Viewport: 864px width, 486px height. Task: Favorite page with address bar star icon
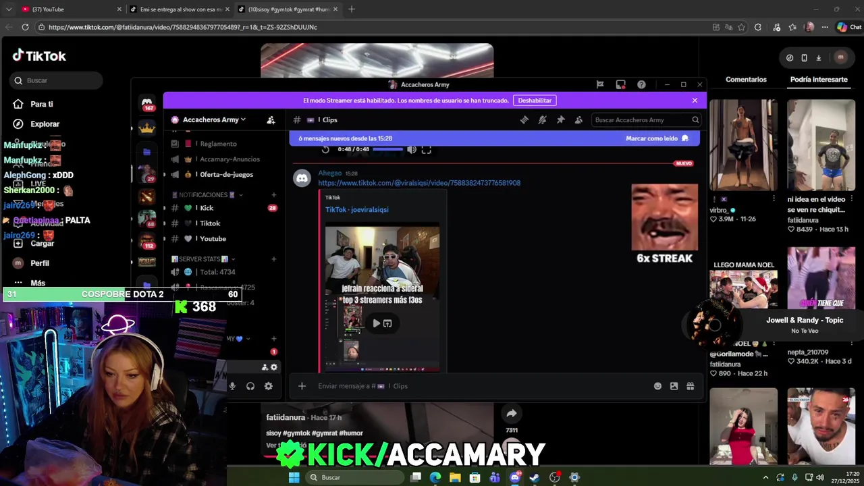[x=741, y=27]
